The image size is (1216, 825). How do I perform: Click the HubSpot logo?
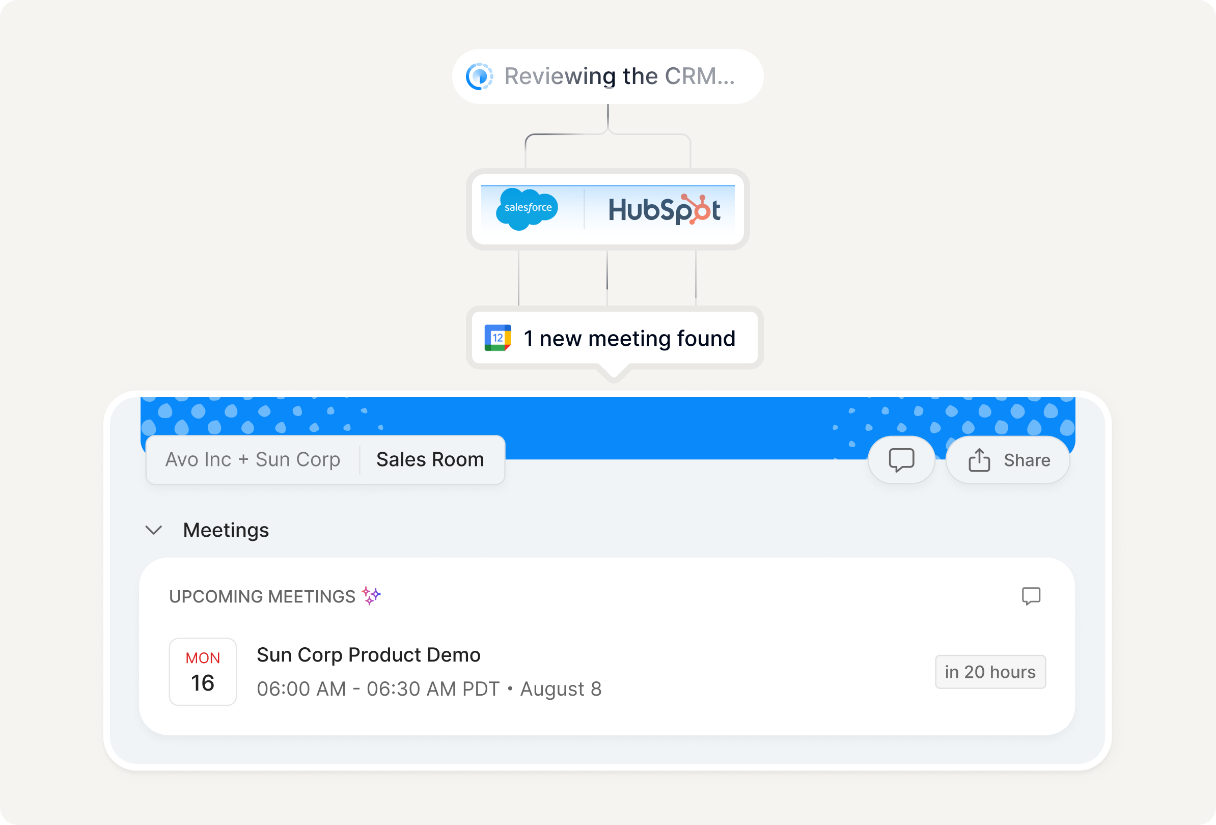pos(664,209)
